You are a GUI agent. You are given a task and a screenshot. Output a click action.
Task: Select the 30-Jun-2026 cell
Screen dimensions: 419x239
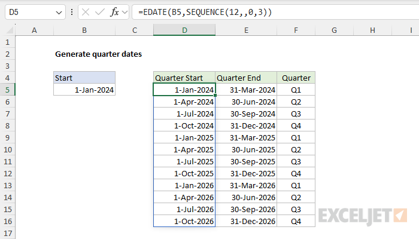pos(246,197)
